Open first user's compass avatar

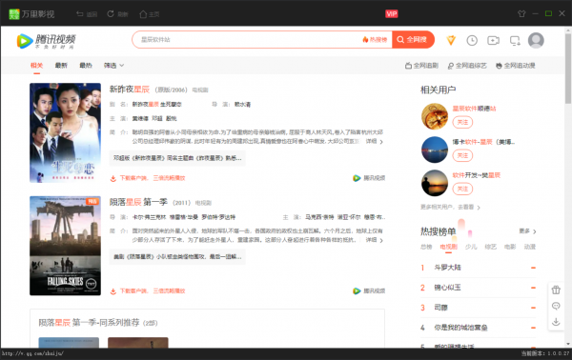coord(435,116)
